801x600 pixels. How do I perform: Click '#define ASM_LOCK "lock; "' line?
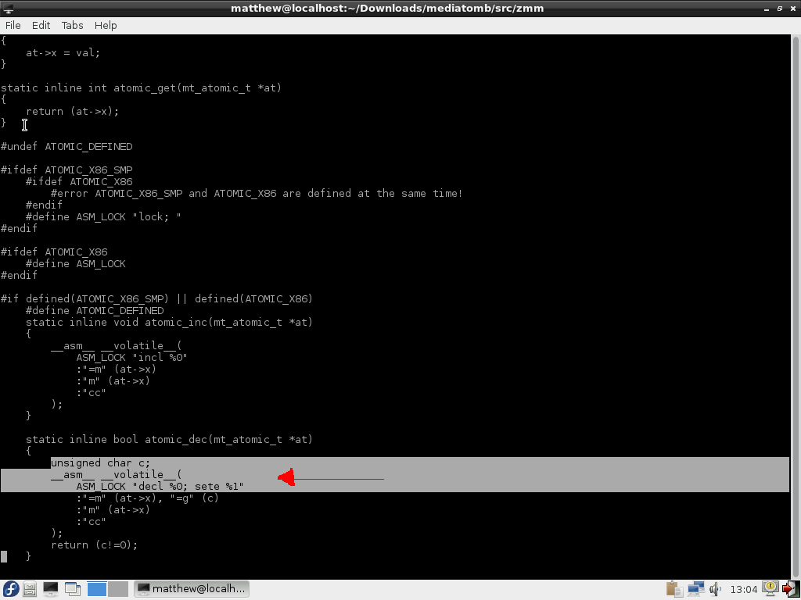click(103, 217)
